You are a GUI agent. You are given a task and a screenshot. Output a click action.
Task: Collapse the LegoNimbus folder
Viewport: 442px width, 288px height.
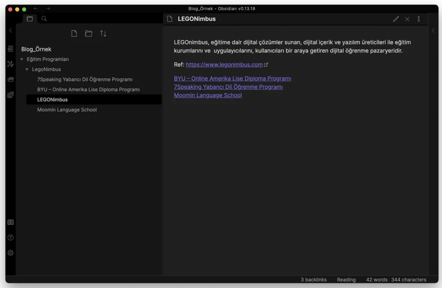pyautogui.click(x=27, y=69)
